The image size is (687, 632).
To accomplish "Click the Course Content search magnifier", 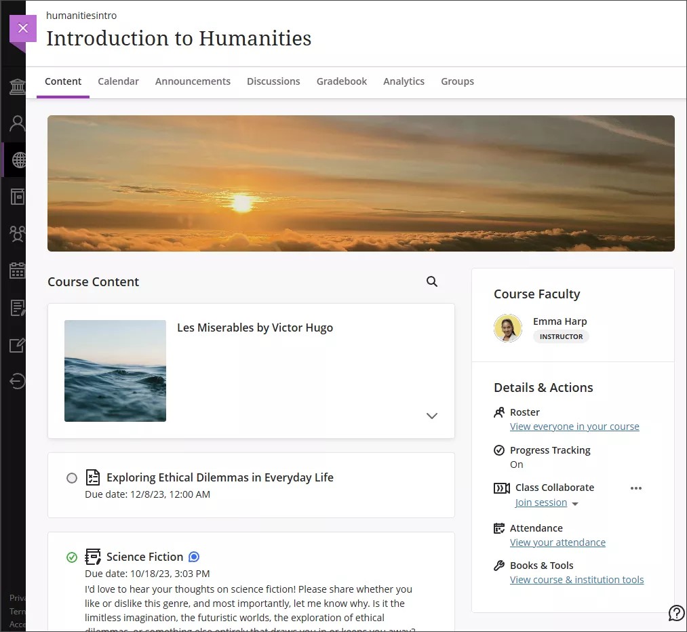I will click(x=432, y=281).
